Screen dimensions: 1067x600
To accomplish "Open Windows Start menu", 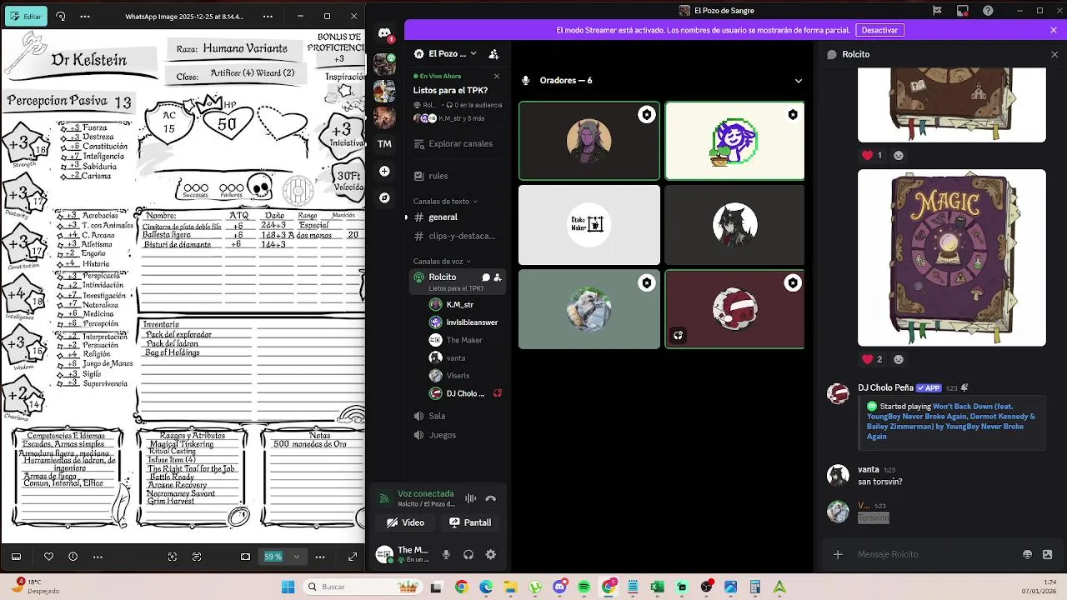I will (x=288, y=587).
